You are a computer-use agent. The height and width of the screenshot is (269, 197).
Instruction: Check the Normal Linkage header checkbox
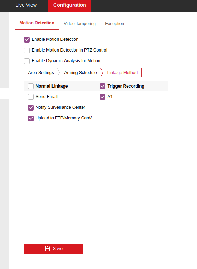point(31,86)
